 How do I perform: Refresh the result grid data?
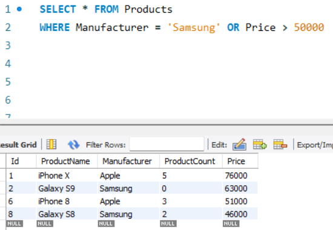73,145
